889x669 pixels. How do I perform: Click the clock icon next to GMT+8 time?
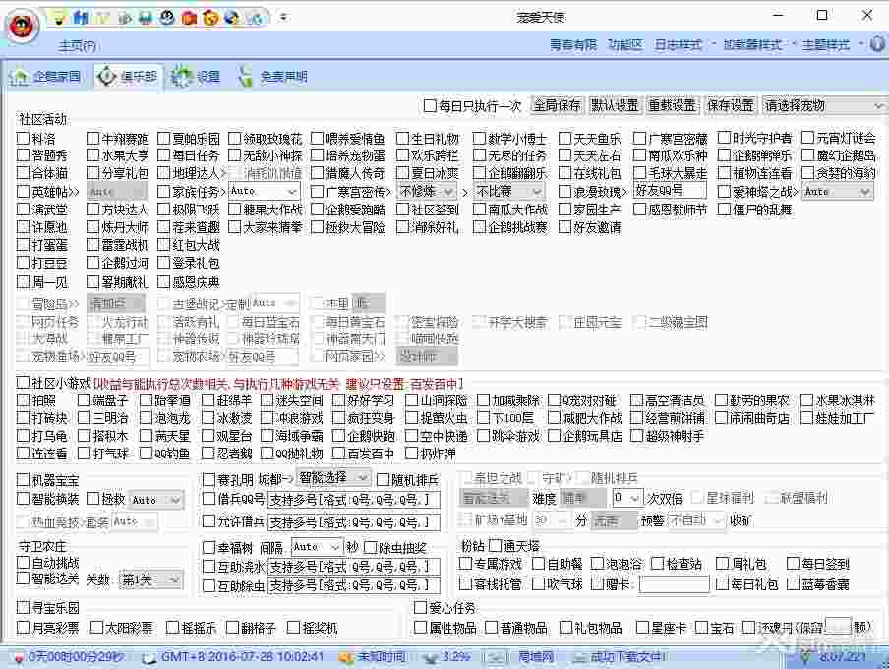(149, 657)
